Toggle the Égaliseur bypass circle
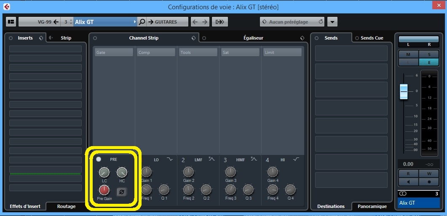Viewport: 447px width, 216px height. tap(204, 38)
